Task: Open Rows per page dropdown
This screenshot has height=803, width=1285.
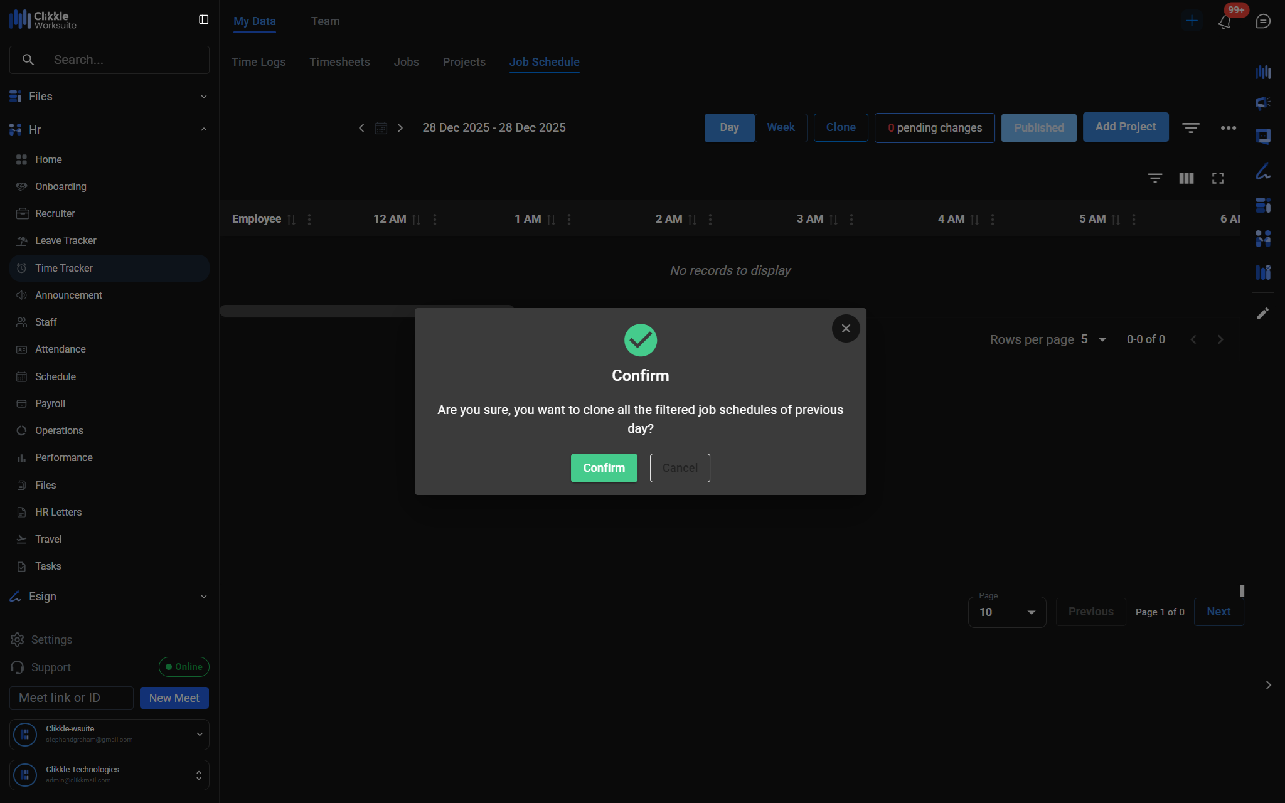Action: point(1094,339)
